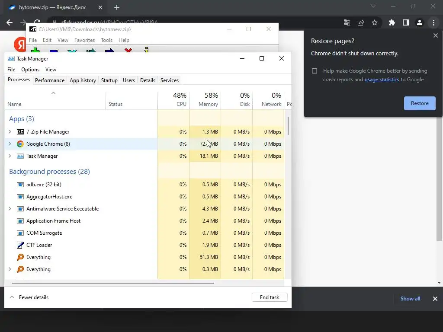Click the Task Manager vertical scrollbar
The height and width of the screenshot is (332, 443).
pos(288,125)
